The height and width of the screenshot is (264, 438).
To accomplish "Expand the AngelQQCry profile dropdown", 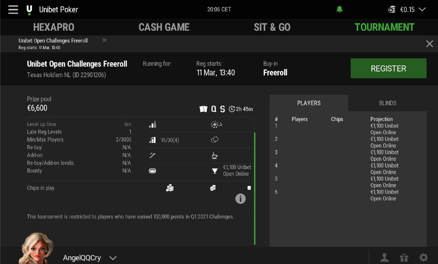I will [x=113, y=258].
